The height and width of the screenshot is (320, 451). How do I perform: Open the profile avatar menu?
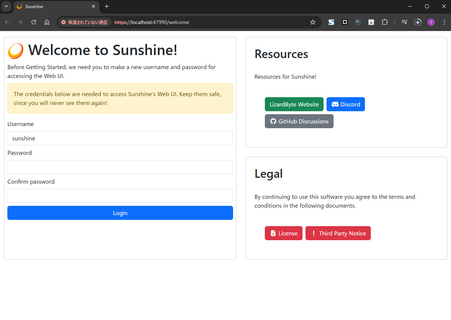[x=431, y=22]
